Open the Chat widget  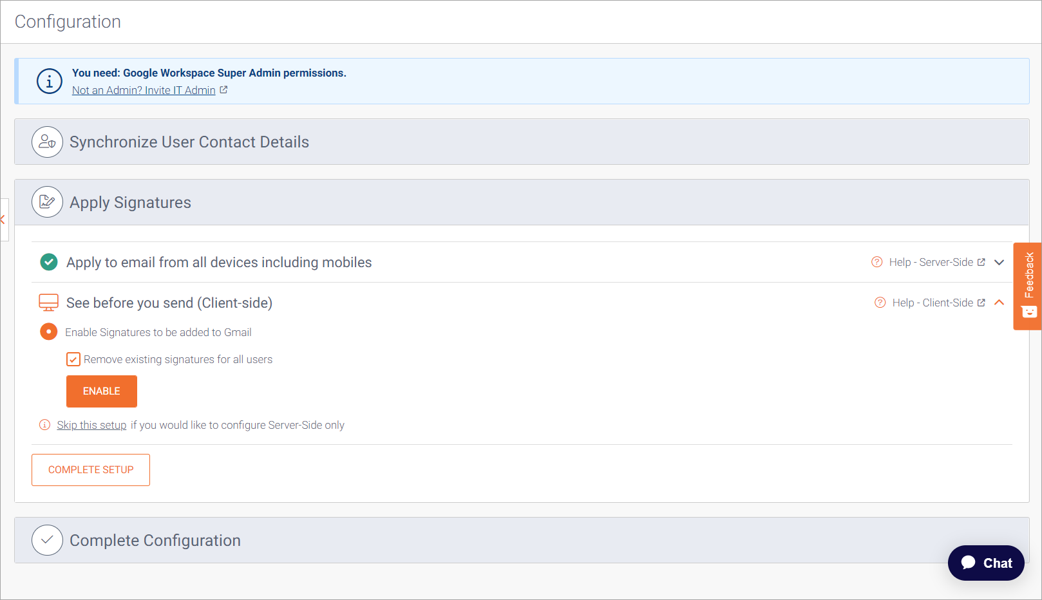985,563
